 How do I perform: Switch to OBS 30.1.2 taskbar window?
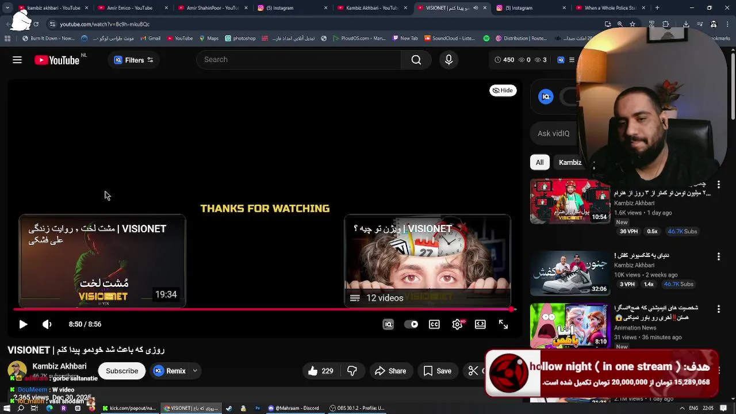pos(357,408)
